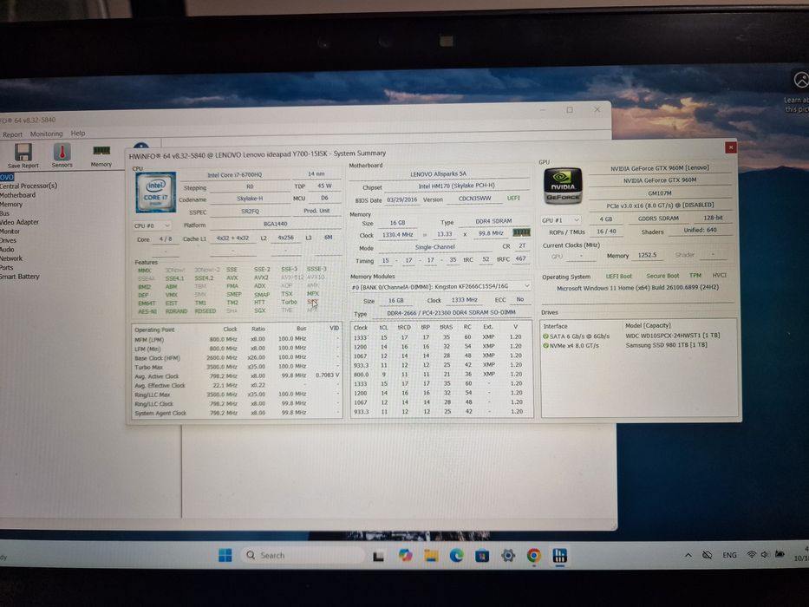Click the Intel Core i7 logo
This screenshot has height=607, width=809.
coord(156,193)
